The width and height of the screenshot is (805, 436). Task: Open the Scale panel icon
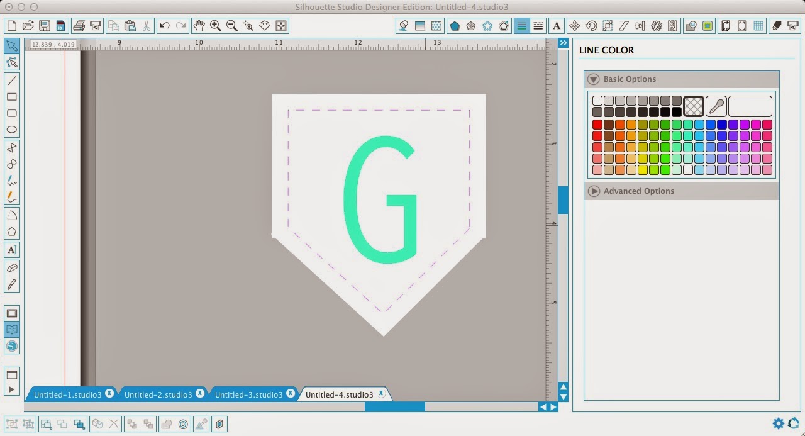point(608,26)
